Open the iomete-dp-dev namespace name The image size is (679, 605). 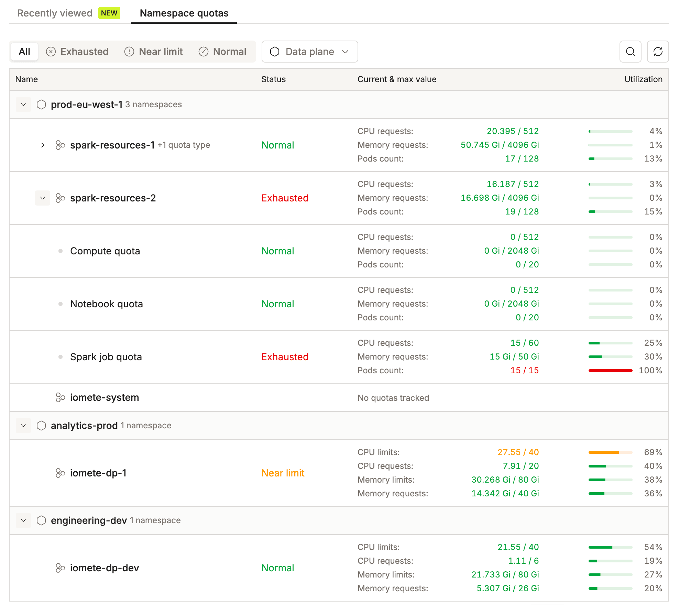105,568
